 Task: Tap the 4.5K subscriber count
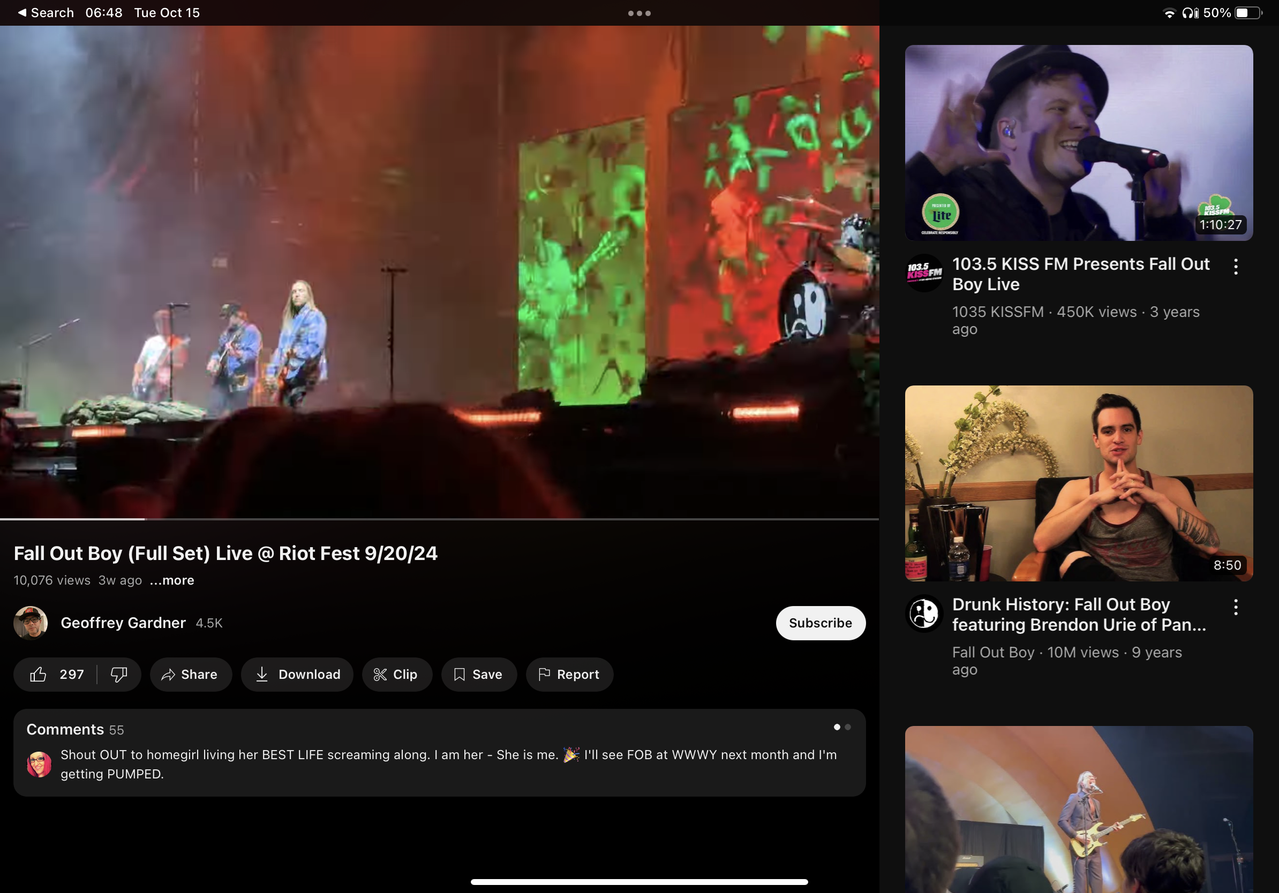click(209, 623)
